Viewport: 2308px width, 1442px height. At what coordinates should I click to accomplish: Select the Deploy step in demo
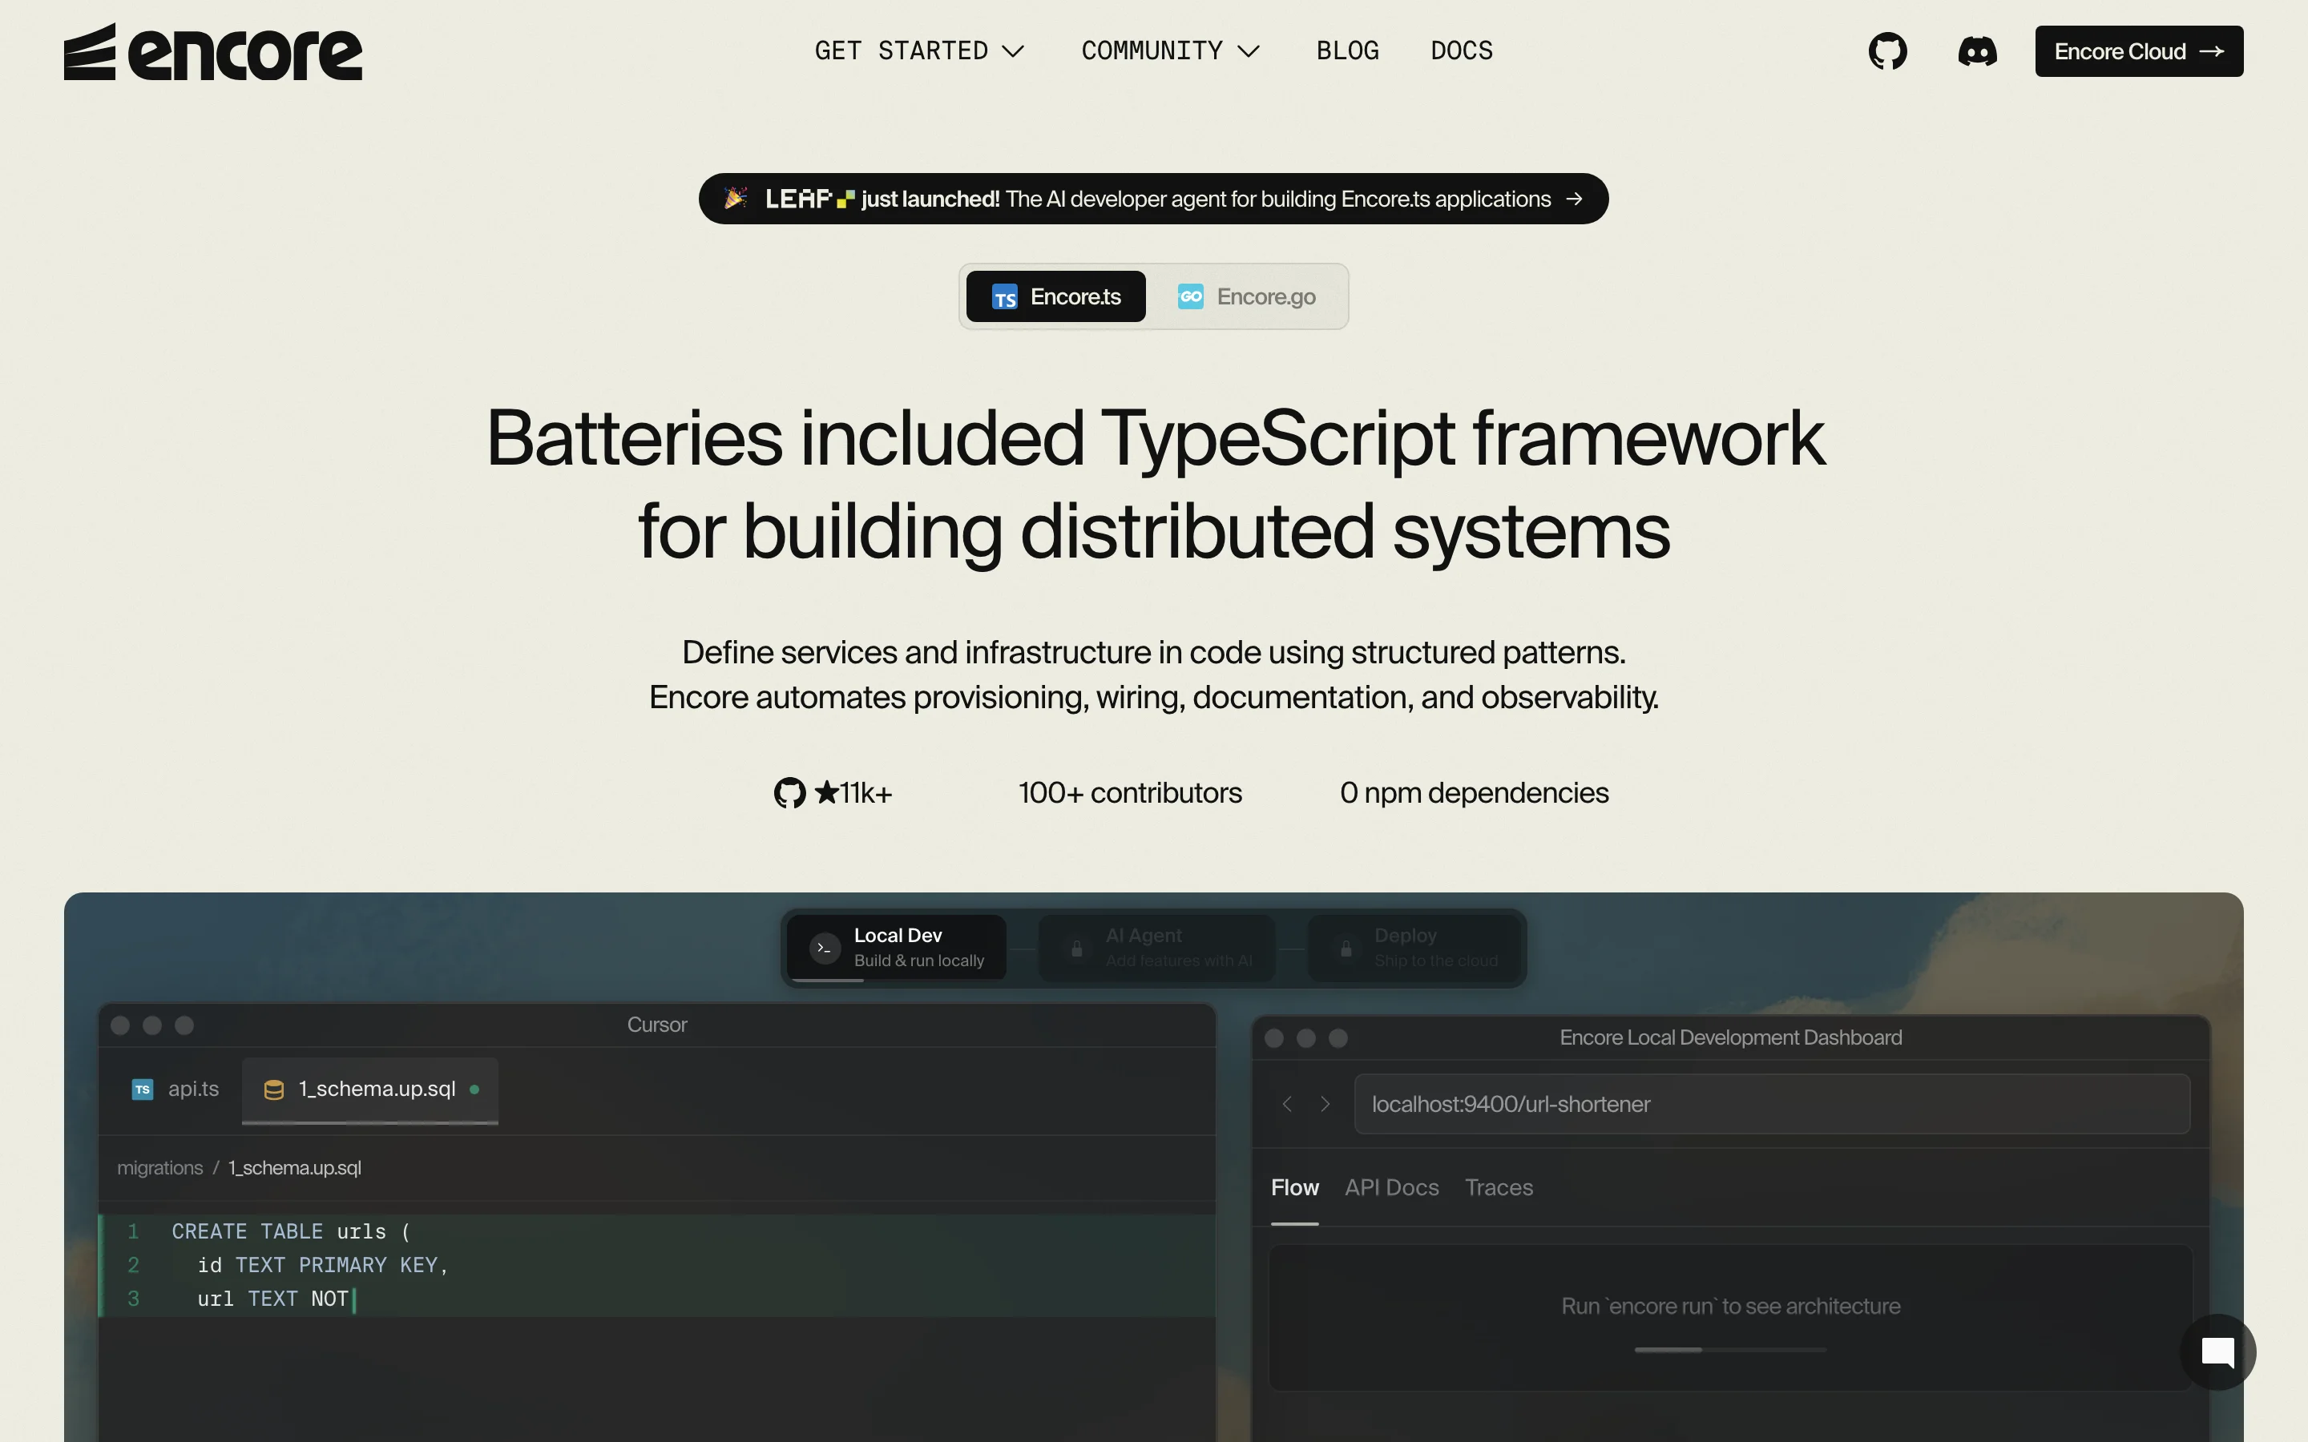pos(1414,947)
